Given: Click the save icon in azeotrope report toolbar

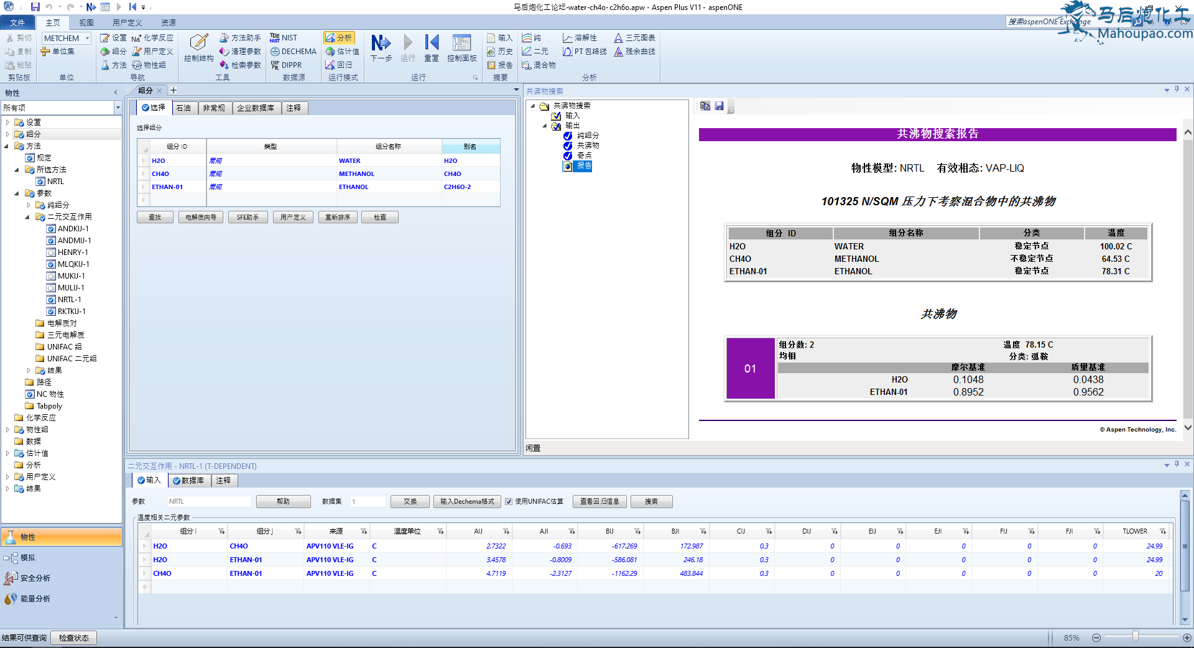Looking at the screenshot, I should 720,106.
